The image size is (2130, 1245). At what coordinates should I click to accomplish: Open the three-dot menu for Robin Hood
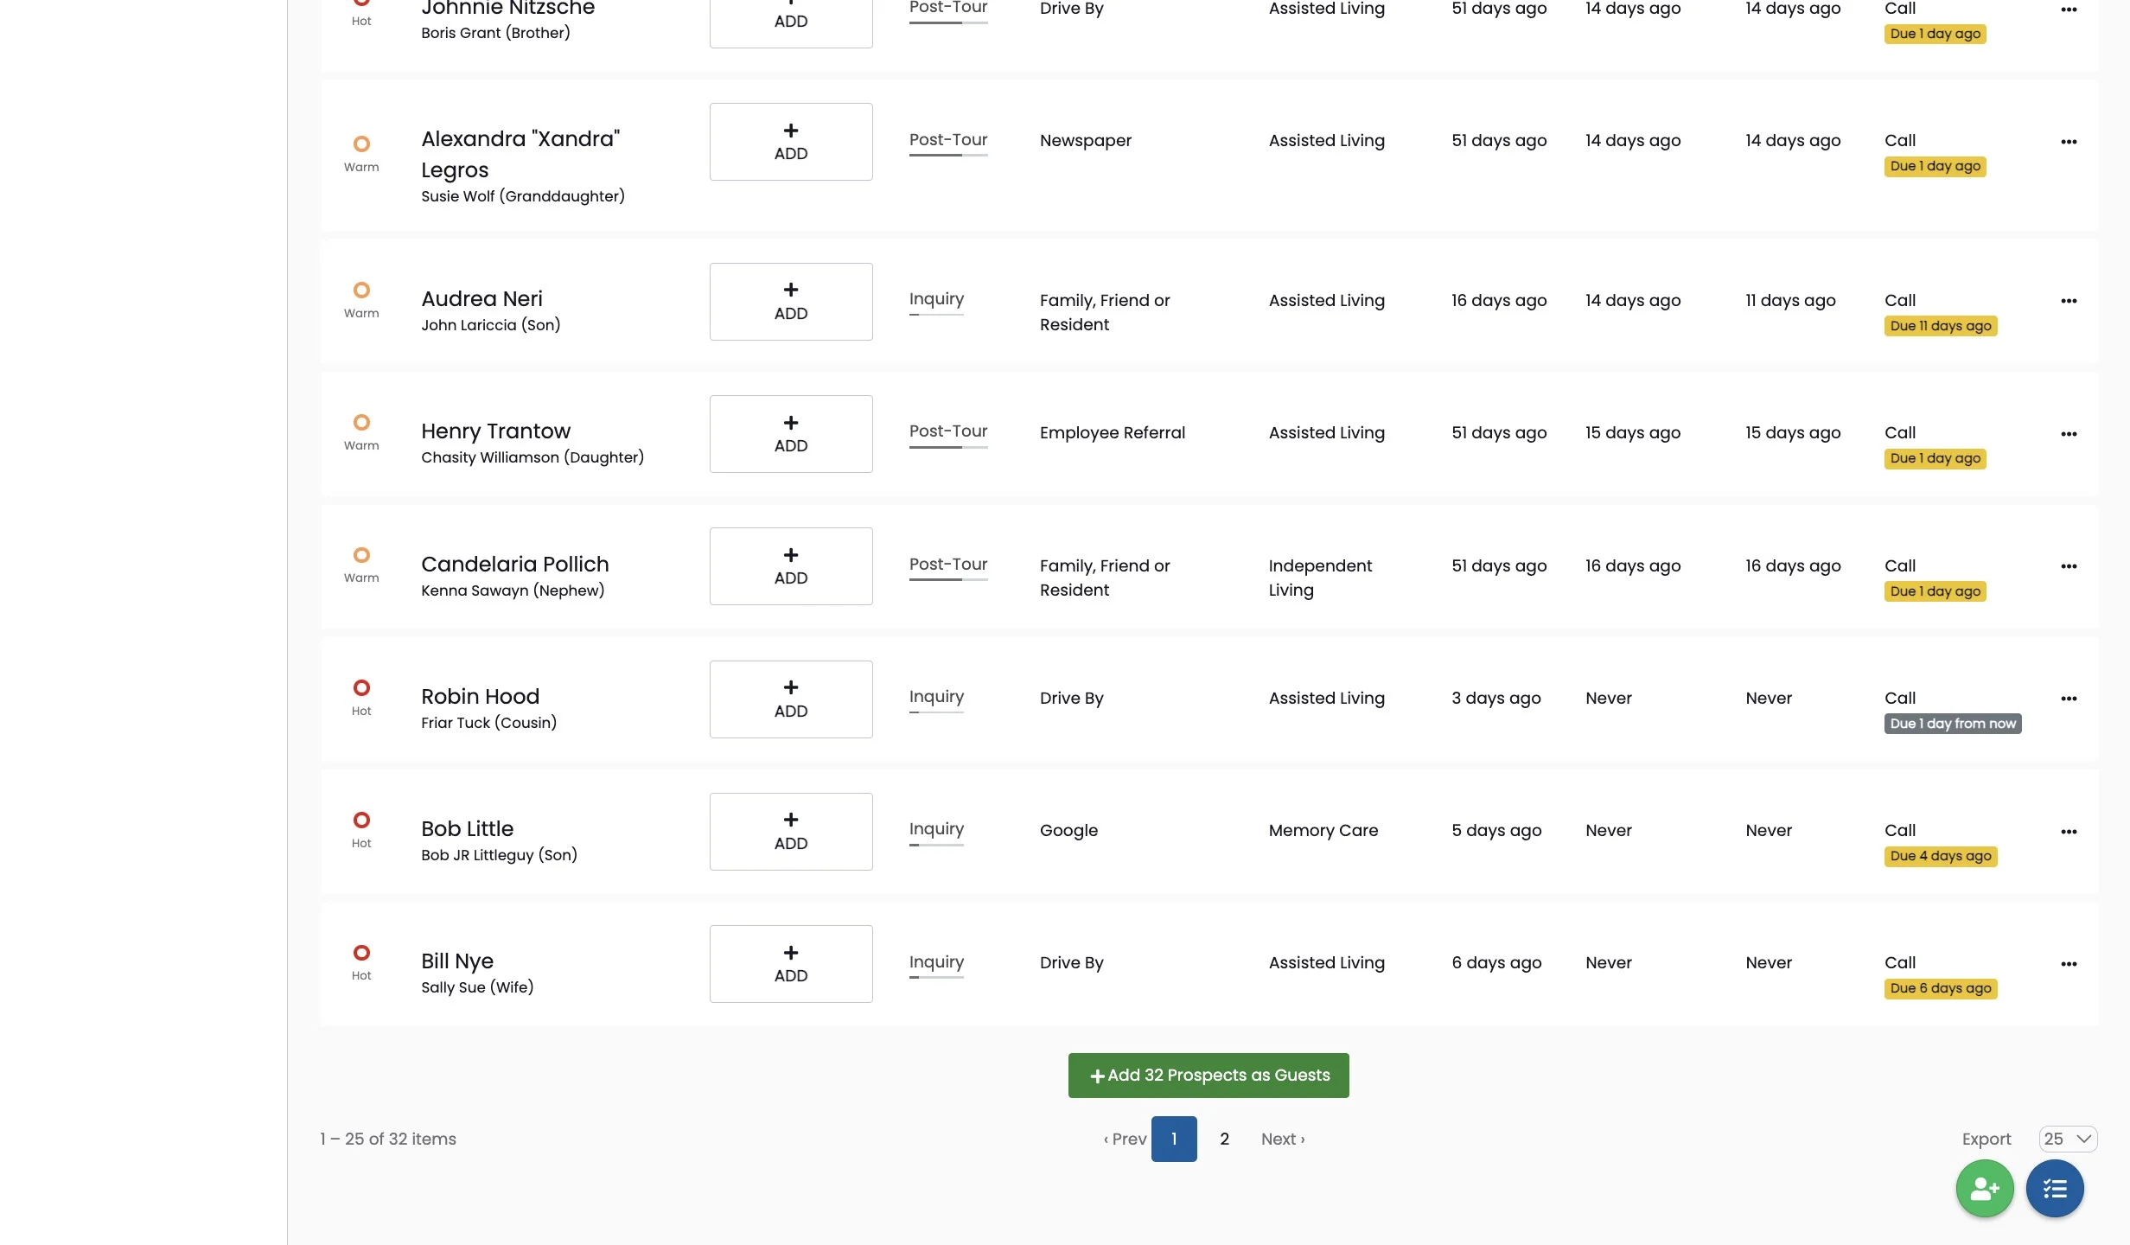coord(2068,699)
